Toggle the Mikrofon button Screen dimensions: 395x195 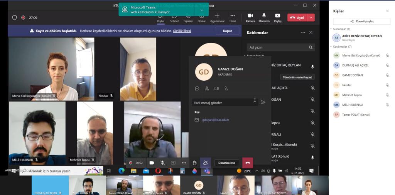[x=264, y=18]
